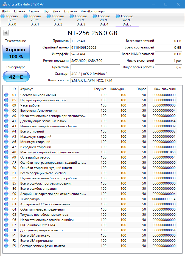Viewport: 185px width, 256px height.
Task: Click the status orb for attribute A1
Action: pos(6,121)
